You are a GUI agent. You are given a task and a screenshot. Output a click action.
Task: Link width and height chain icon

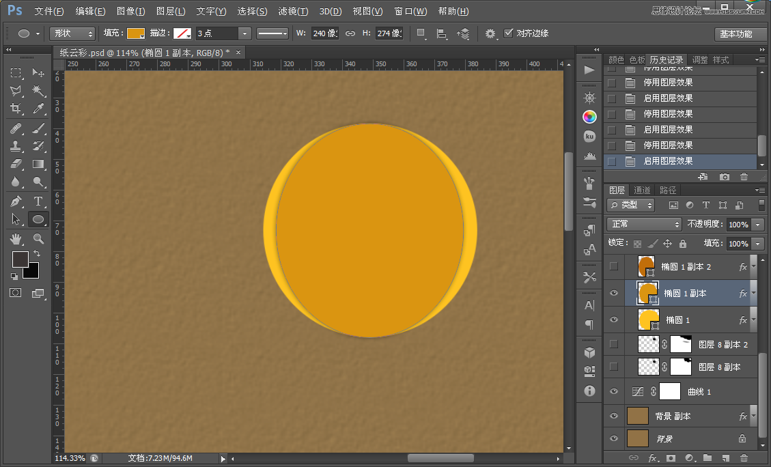coord(350,33)
